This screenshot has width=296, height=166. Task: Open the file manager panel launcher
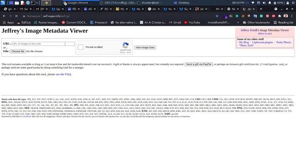click(x=17, y=3)
